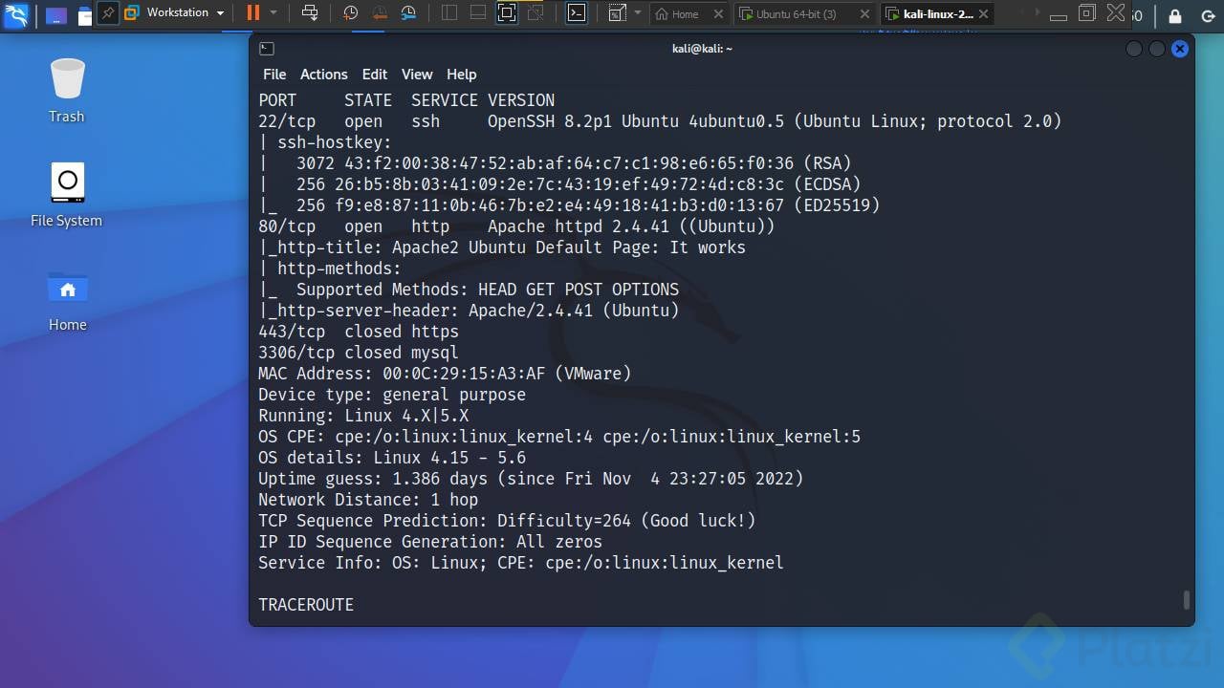Click the http-title line in output
This screenshot has height=688, width=1224.
pos(502,247)
